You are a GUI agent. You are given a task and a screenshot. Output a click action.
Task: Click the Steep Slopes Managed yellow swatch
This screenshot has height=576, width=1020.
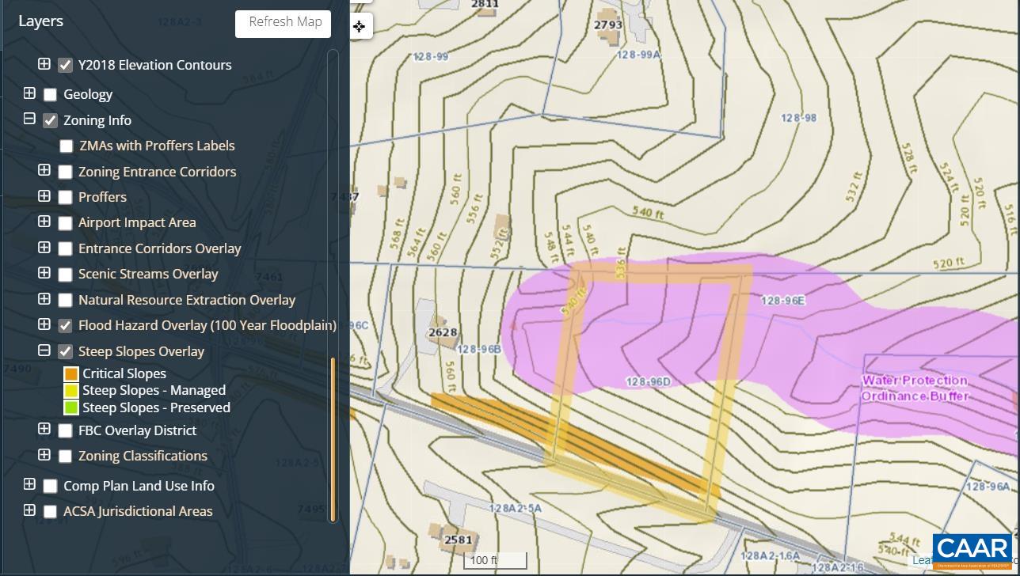tap(70, 391)
